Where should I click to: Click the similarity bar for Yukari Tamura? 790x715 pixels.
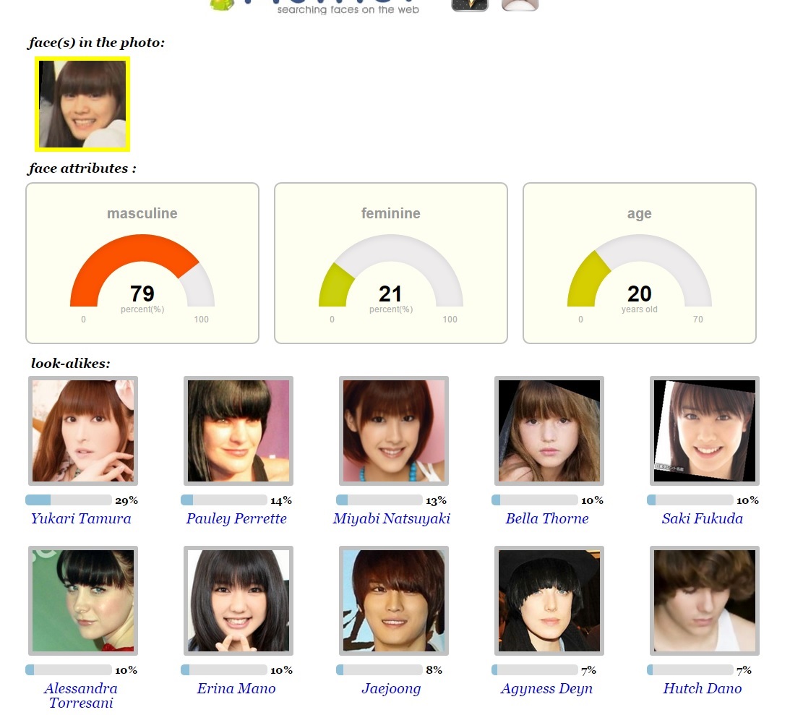[x=69, y=500]
